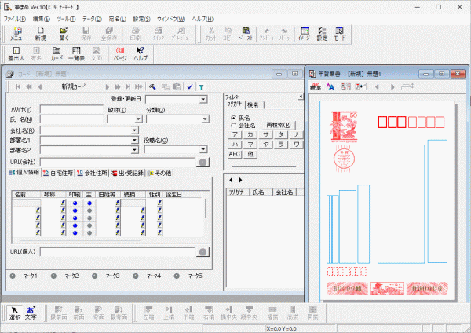The image size is (471, 333).
Task: Open the 敬称 dropdown
Action: tap(138, 119)
